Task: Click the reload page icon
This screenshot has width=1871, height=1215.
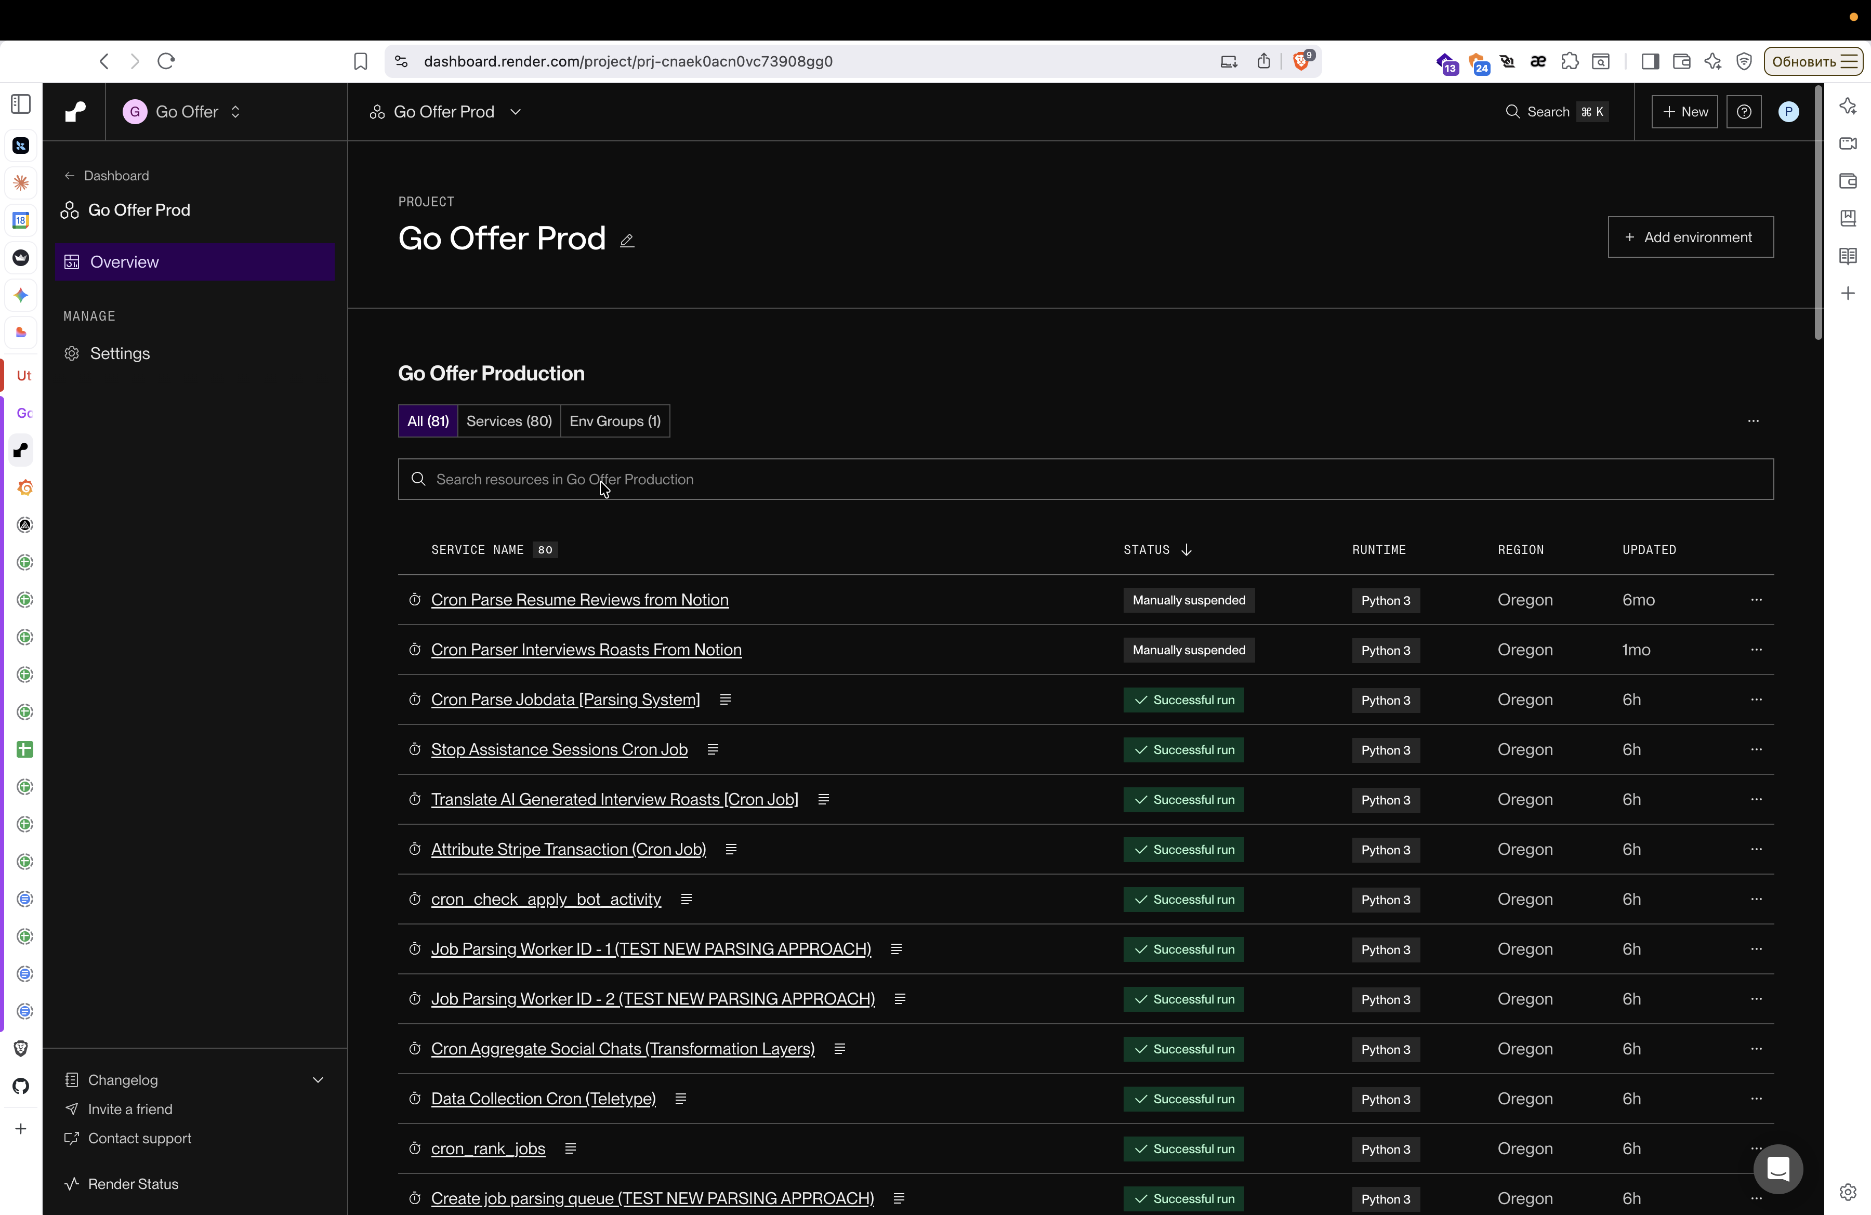Action: pyautogui.click(x=166, y=61)
